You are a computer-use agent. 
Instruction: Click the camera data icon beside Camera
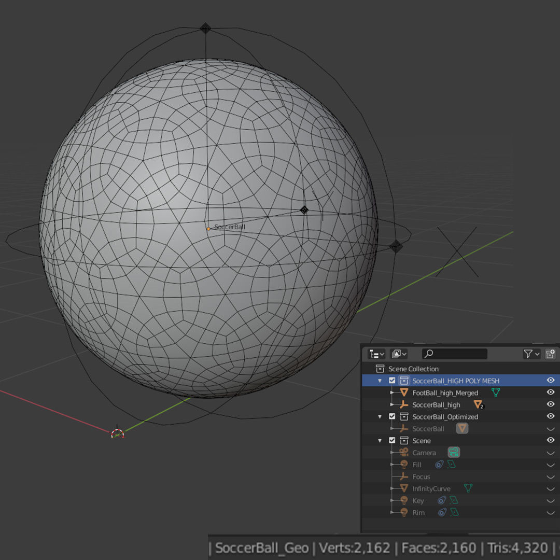[x=454, y=453]
